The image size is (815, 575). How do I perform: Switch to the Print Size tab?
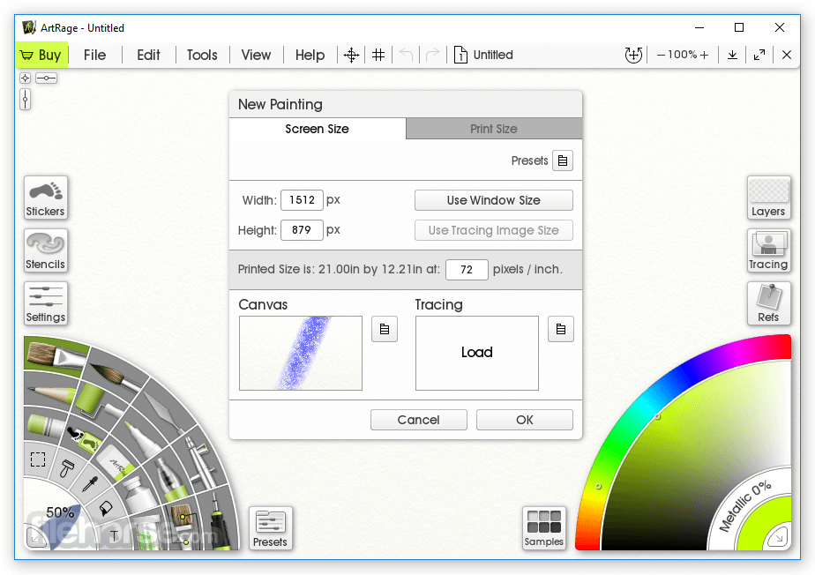pyautogui.click(x=494, y=129)
